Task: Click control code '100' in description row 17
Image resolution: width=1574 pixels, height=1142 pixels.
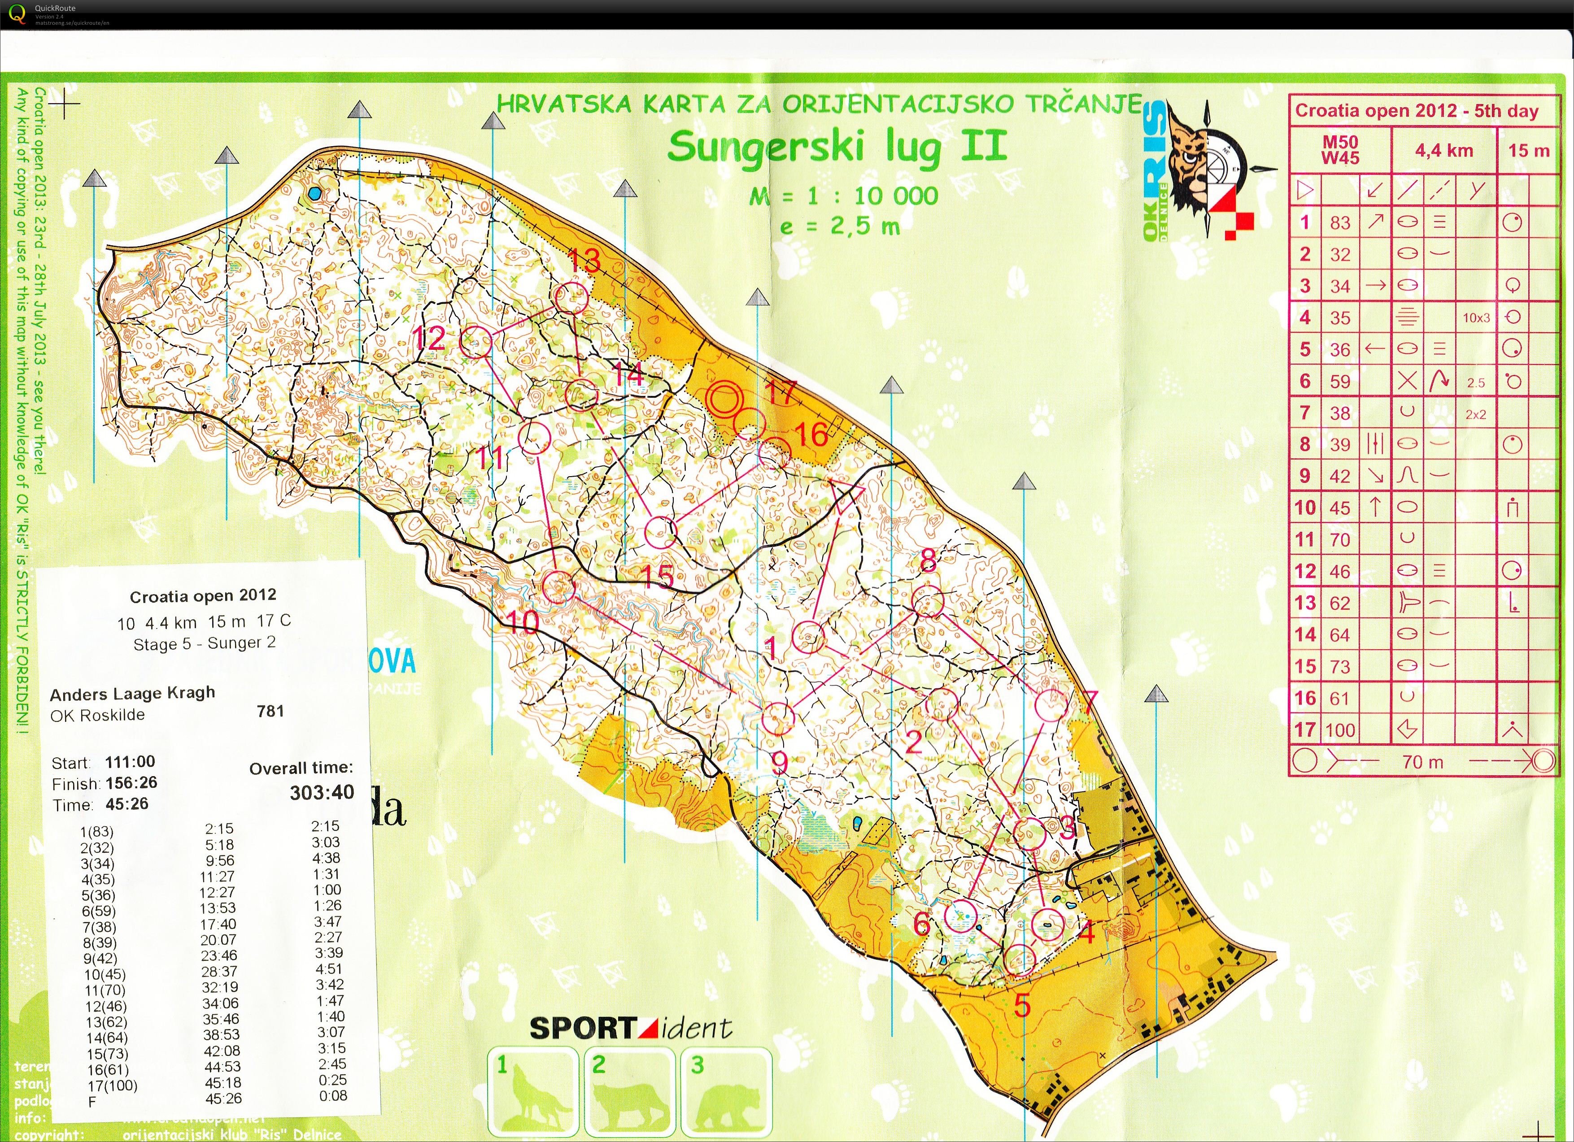Action: (x=1339, y=730)
